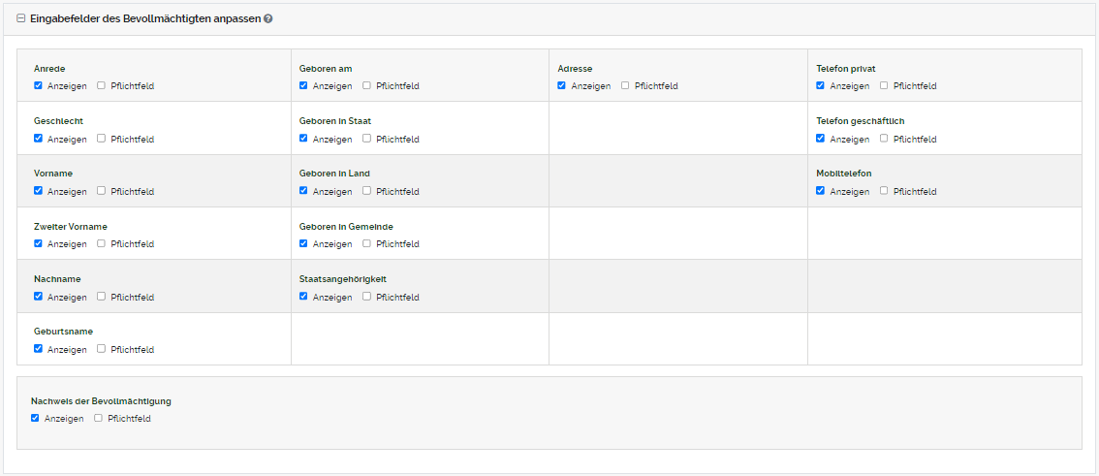Set Geboren am as Pflichtfeld
The width and height of the screenshot is (1099, 476).
[x=367, y=85]
